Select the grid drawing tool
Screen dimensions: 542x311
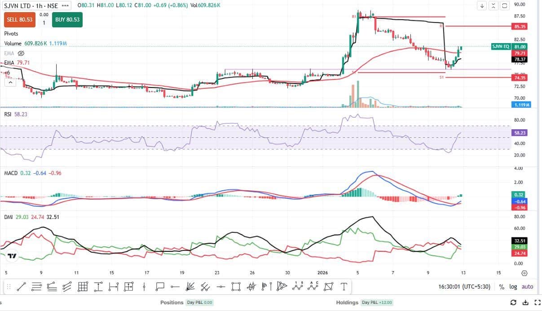(x=83, y=286)
